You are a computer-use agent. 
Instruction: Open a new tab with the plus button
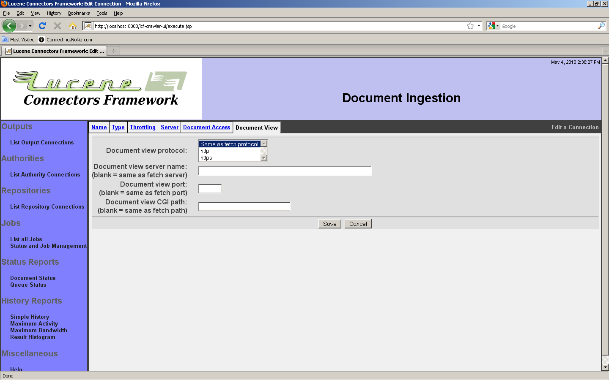pyautogui.click(x=113, y=51)
